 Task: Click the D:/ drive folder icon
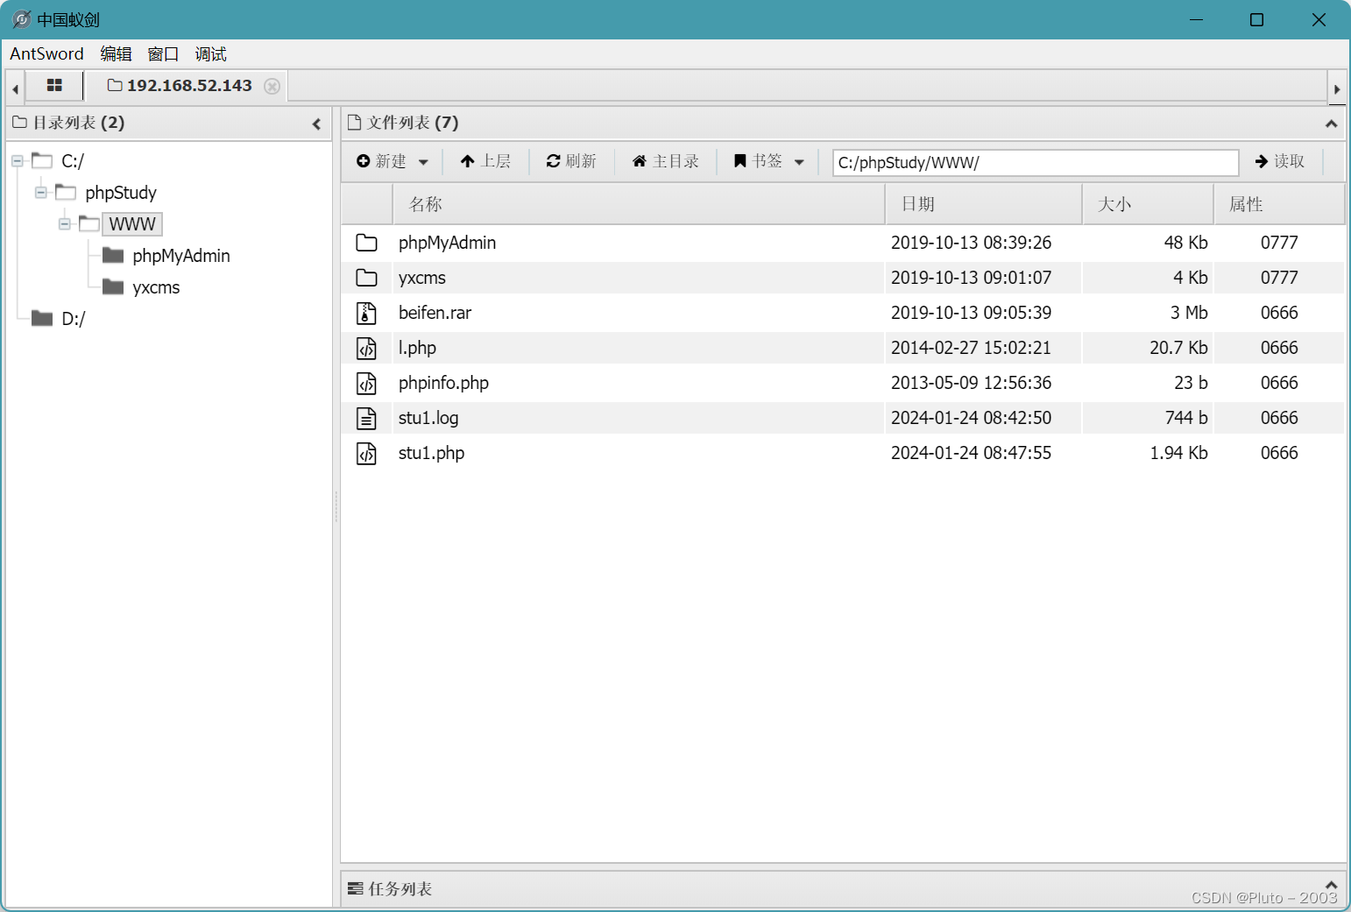(42, 318)
